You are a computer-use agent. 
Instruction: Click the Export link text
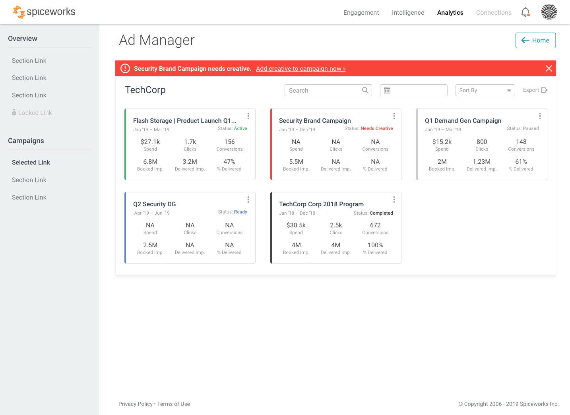(x=531, y=90)
